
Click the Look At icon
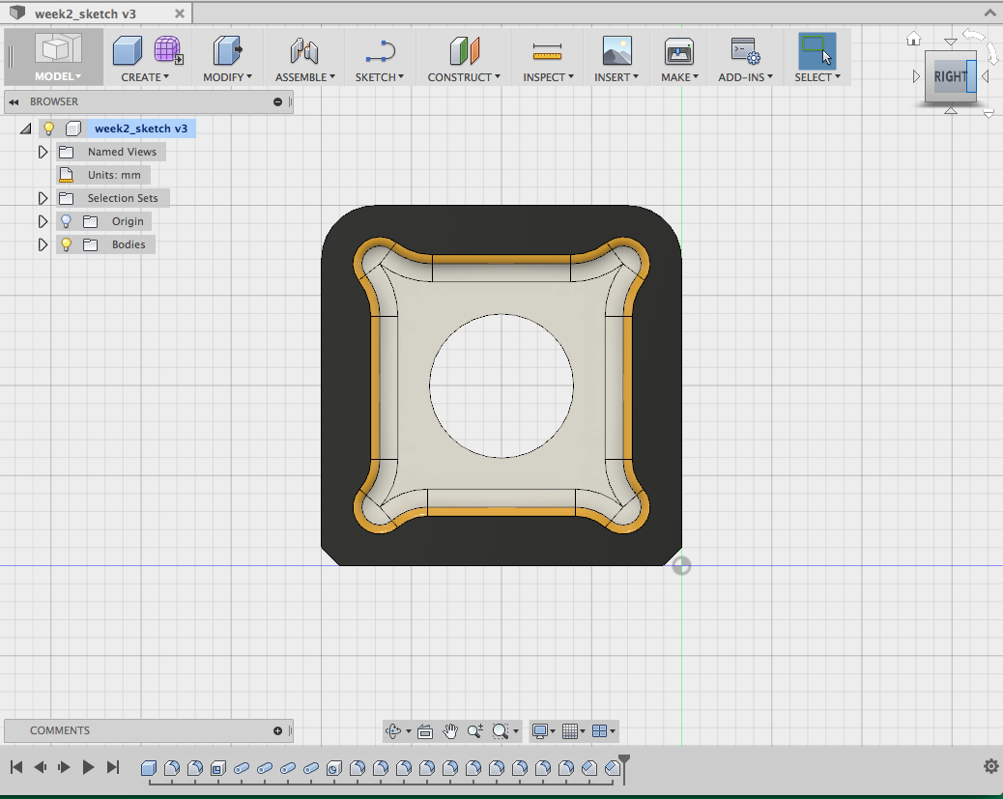point(425,731)
